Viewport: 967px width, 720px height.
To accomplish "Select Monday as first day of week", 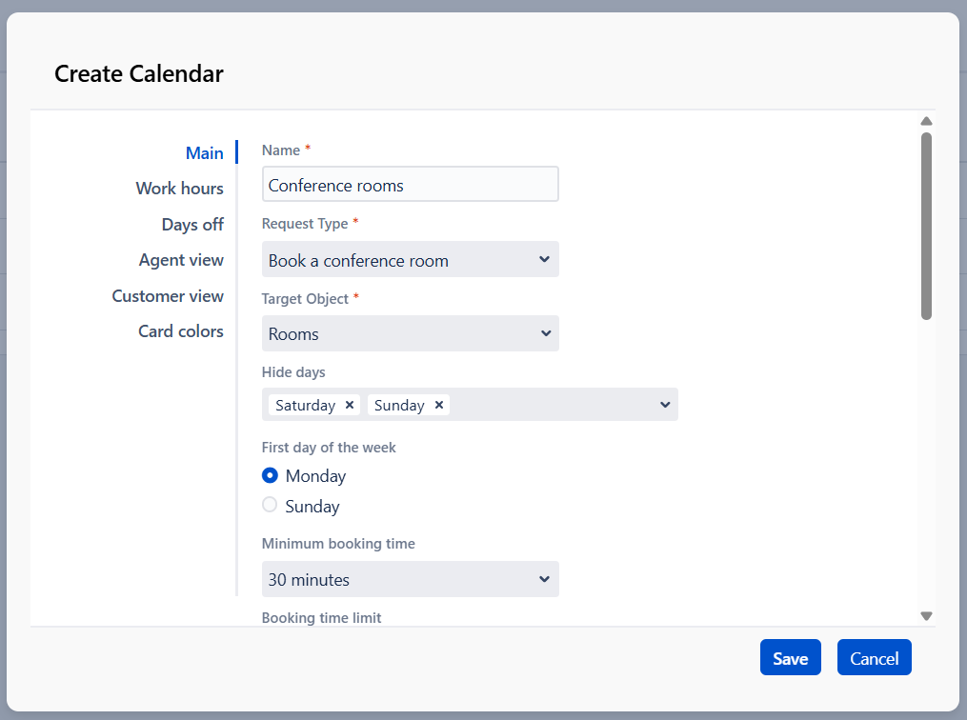I will click(271, 475).
